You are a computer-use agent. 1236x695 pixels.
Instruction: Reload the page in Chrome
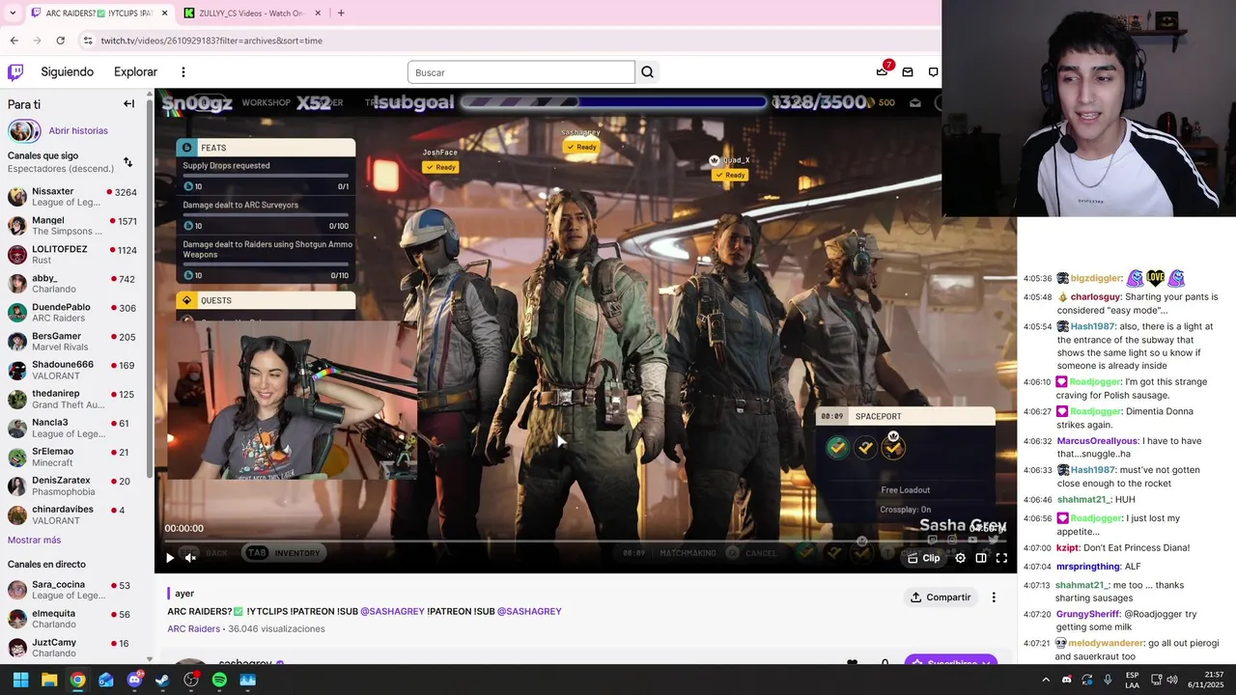60,41
